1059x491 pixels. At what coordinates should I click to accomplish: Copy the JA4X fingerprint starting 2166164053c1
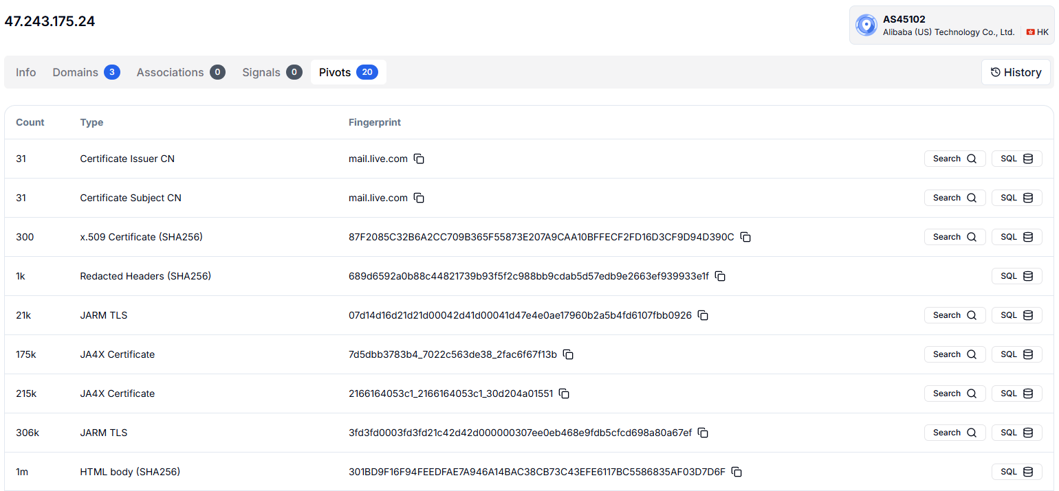[565, 393]
